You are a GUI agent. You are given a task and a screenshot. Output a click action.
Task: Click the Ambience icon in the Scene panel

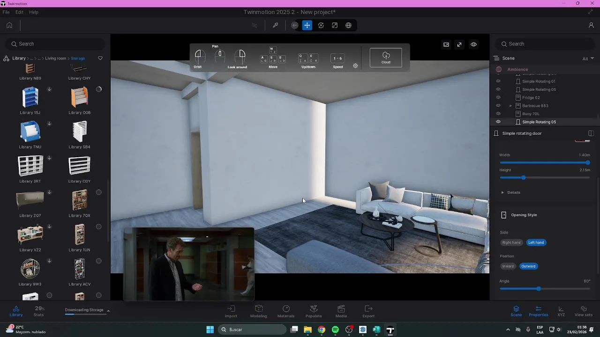click(x=499, y=69)
